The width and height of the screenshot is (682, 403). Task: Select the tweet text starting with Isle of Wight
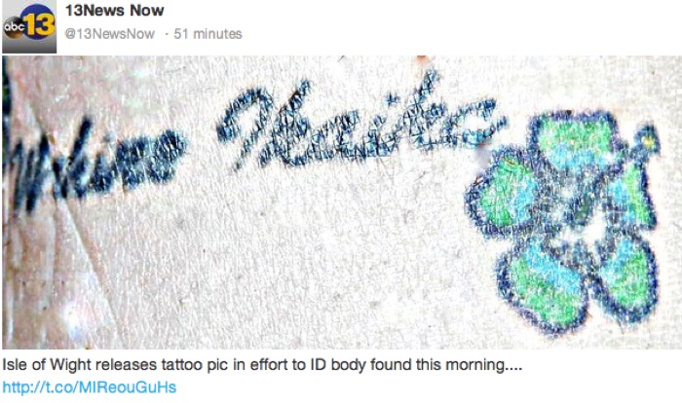point(262,364)
